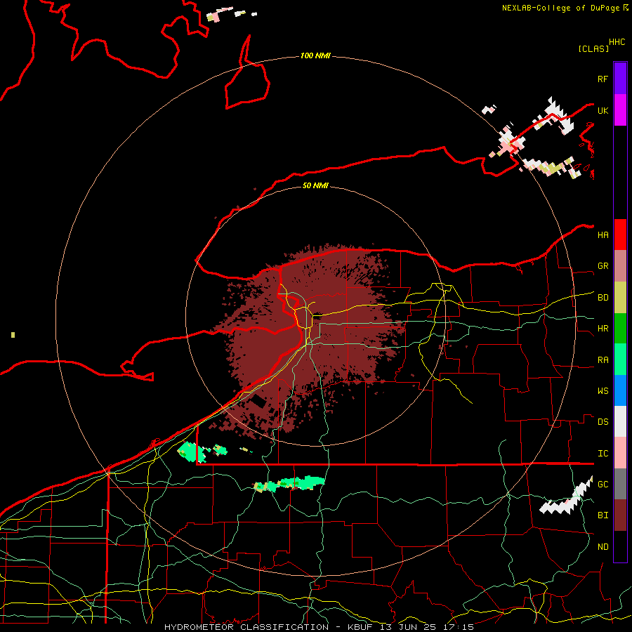Click the 'ND' legend label
Image resolution: width=632 pixels, height=632 pixels.
coord(603,547)
